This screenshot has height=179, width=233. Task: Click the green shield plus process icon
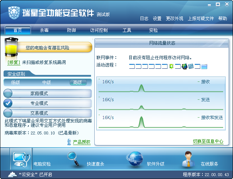tap(171, 66)
